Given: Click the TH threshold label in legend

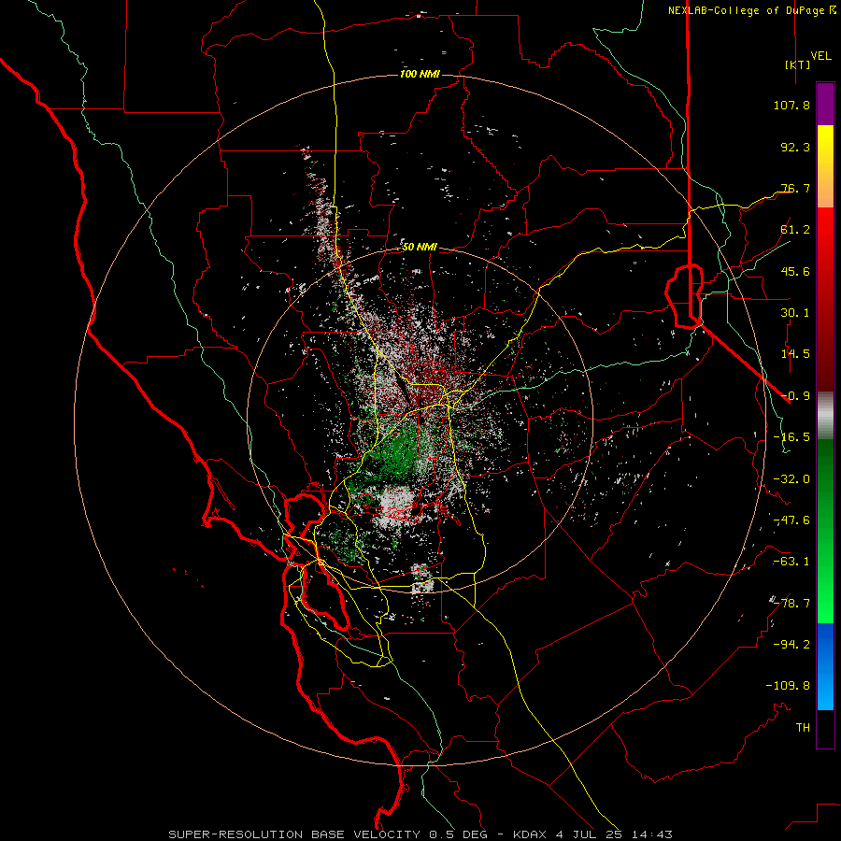Looking at the screenshot, I should (803, 727).
